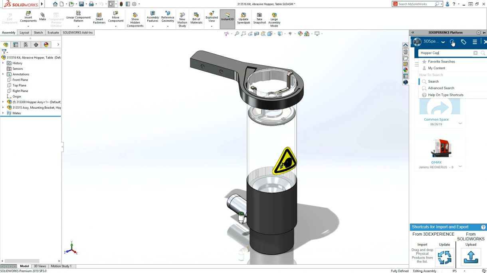Open the DisplayManager tab icon

[x=46, y=45]
